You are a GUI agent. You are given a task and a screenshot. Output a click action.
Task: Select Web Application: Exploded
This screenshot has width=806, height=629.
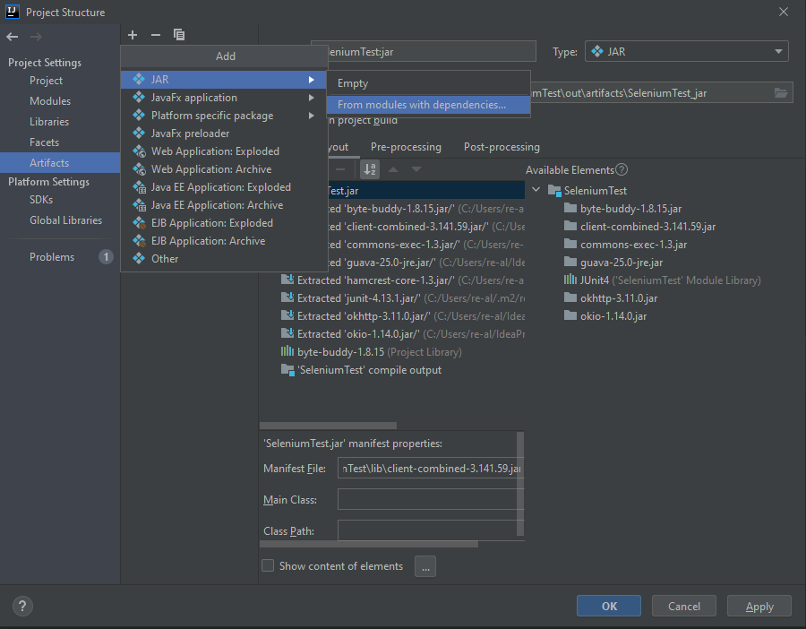pyautogui.click(x=224, y=151)
